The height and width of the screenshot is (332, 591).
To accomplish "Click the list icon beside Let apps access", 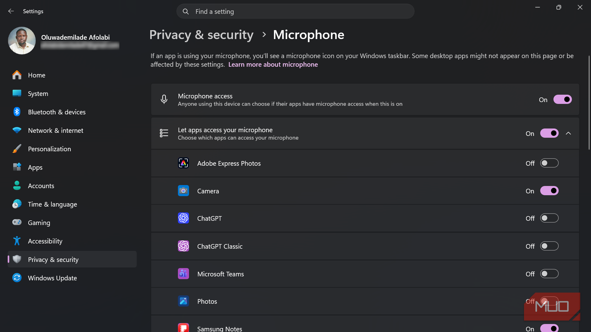I will [164, 133].
